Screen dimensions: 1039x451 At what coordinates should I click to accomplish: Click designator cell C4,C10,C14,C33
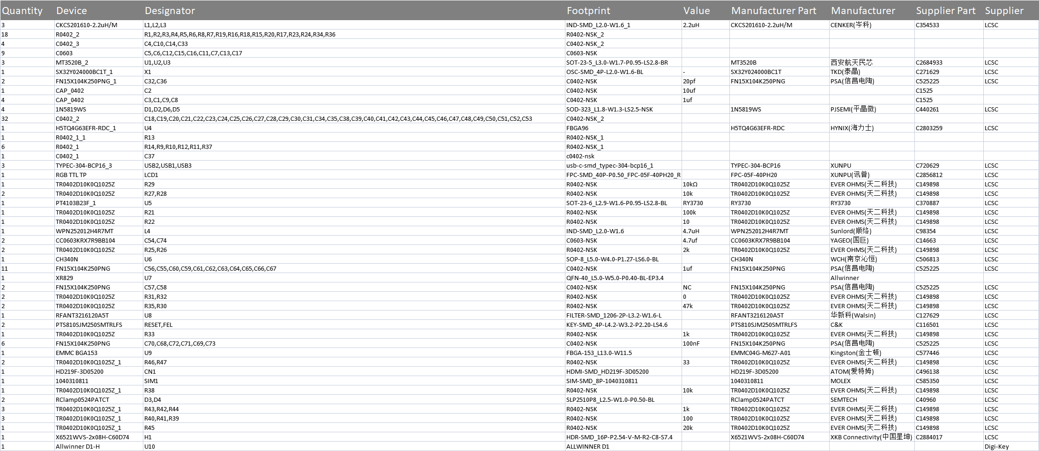tap(166, 44)
